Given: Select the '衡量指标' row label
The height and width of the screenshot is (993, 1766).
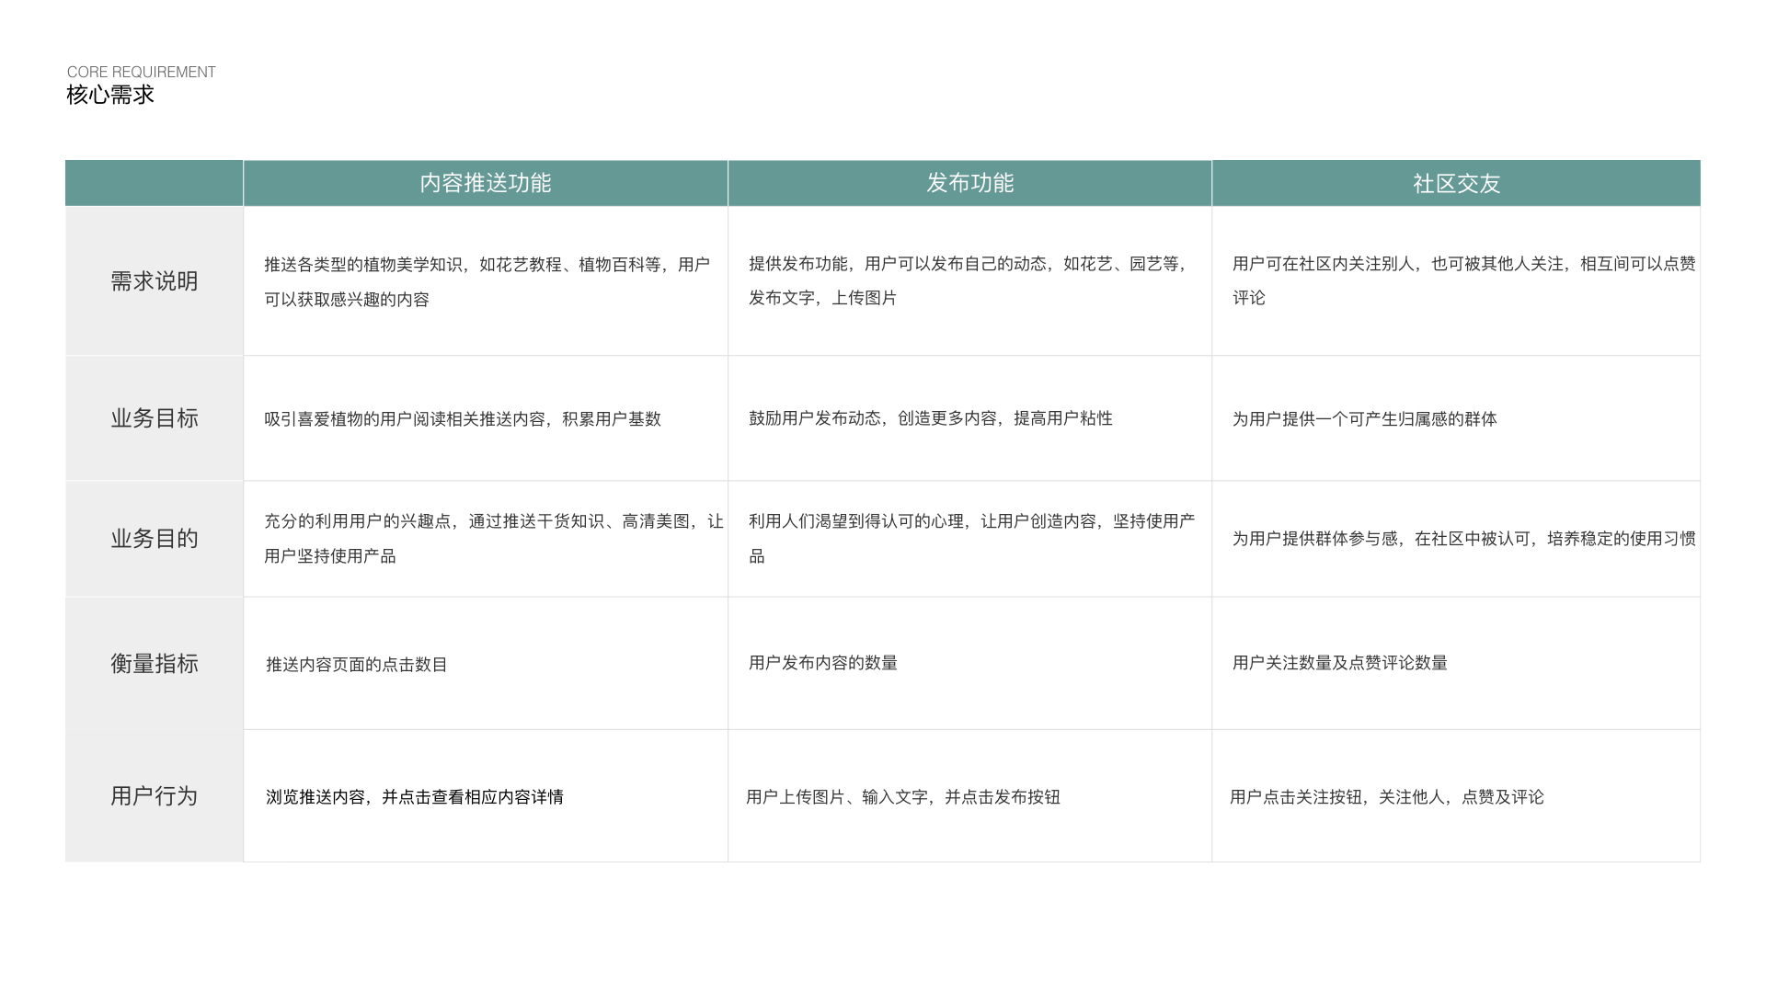Looking at the screenshot, I should (x=155, y=664).
